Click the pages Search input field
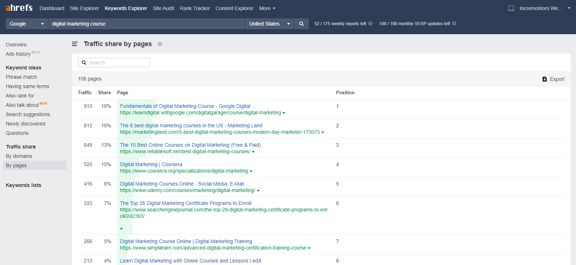The height and width of the screenshot is (265, 576). click(x=114, y=63)
